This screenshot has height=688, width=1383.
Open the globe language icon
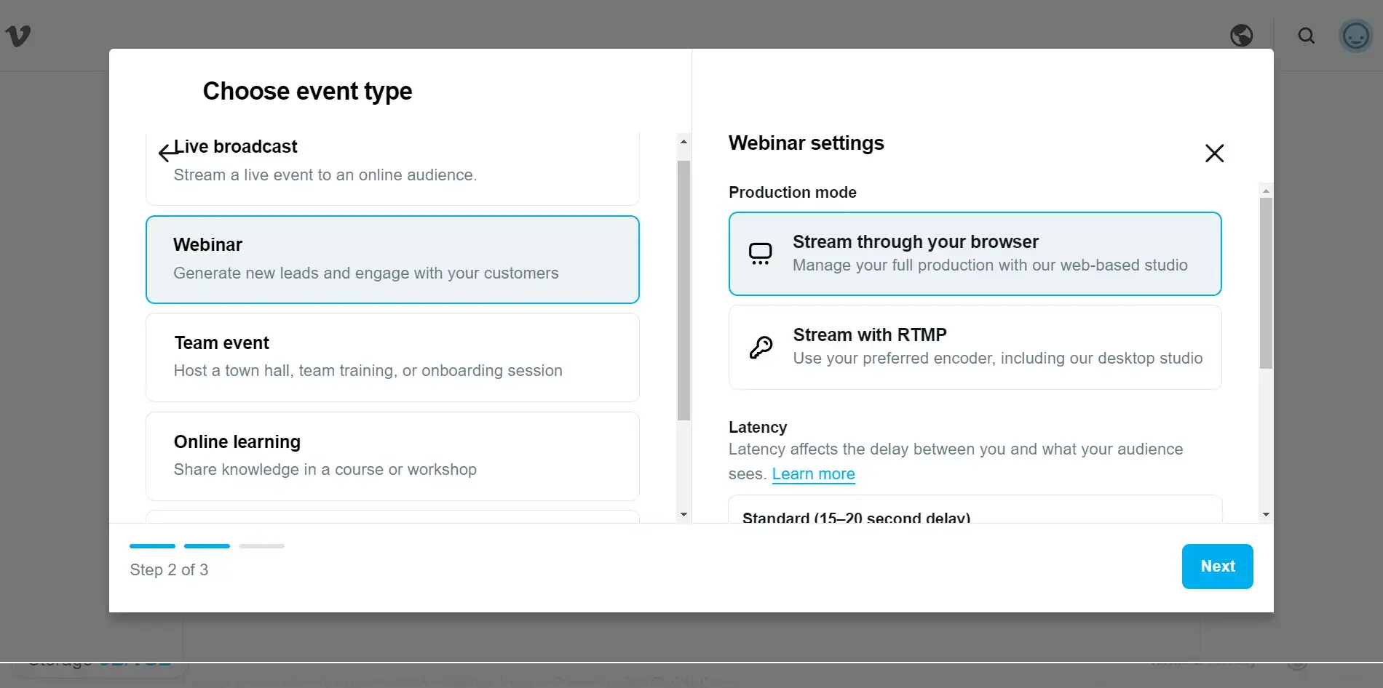[x=1241, y=35]
